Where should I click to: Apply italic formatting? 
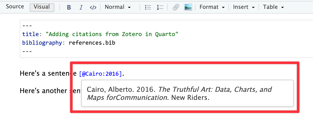click(81, 7)
